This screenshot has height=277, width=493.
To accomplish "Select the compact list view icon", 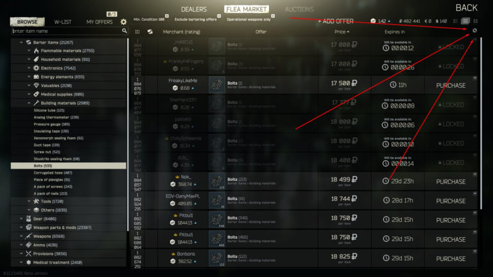I will pyautogui.click(x=455, y=21).
